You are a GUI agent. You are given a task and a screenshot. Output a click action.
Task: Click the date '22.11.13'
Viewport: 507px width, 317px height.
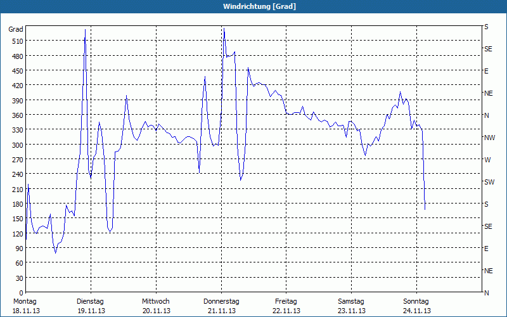[286, 311]
